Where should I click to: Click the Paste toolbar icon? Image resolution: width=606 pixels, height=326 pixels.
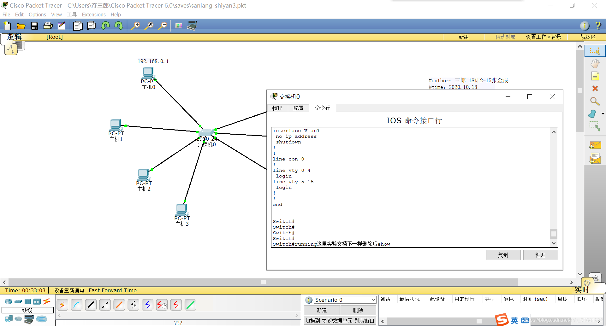pyautogui.click(x=92, y=26)
